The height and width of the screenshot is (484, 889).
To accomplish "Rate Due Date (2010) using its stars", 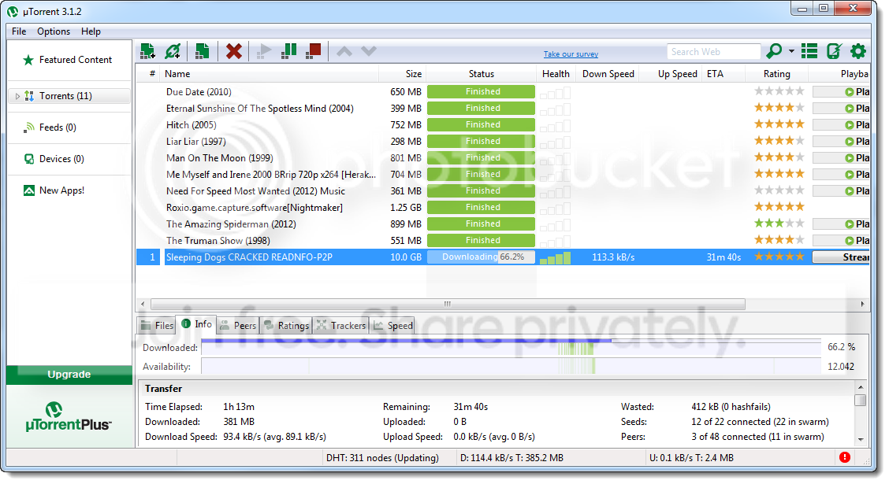I will point(779,91).
